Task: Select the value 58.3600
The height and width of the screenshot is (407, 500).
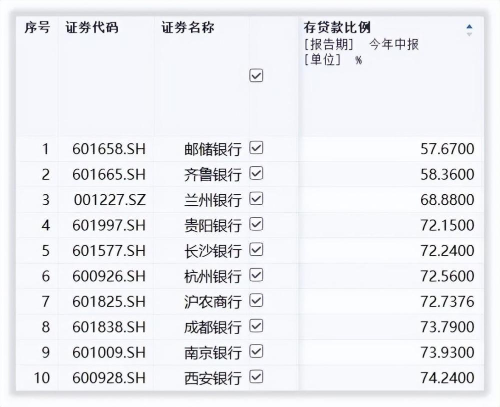Action: [447, 174]
